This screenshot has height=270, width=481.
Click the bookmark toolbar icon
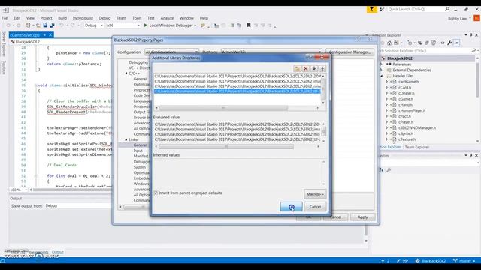pyautogui.click(x=249, y=25)
